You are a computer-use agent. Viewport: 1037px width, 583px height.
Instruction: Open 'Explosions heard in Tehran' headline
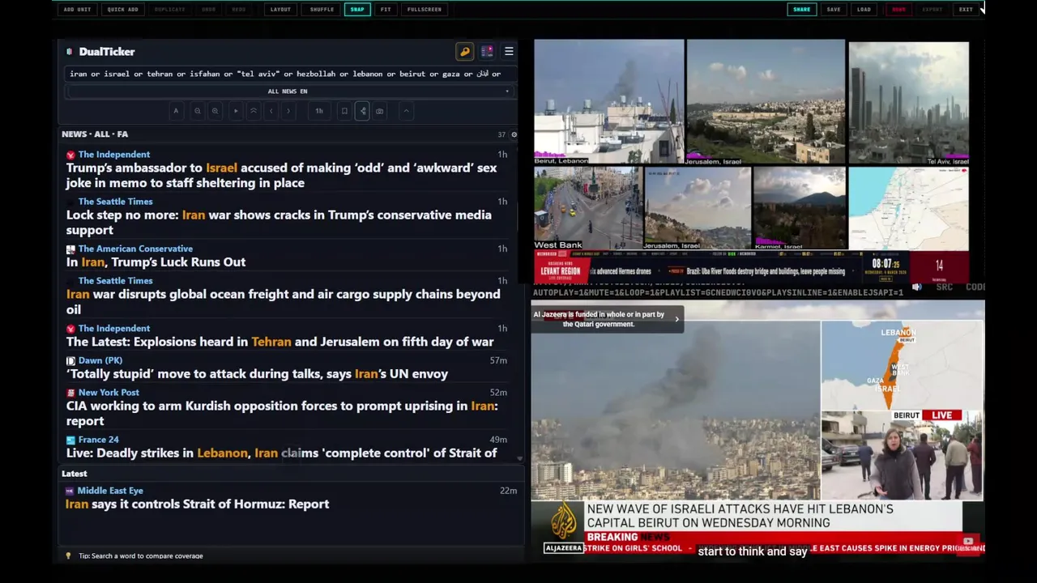(280, 342)
